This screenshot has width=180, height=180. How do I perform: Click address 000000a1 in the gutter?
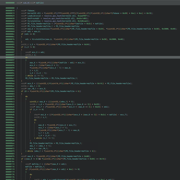pyautogui.click(x=10, y=78)
